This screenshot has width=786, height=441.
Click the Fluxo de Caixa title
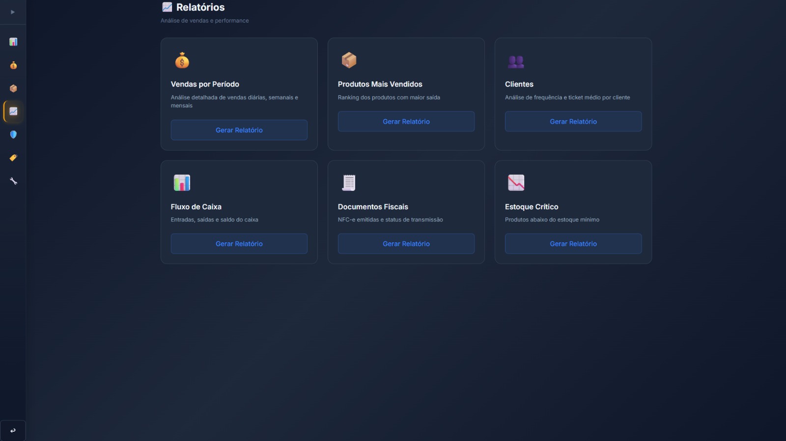[x=196, y=207]
